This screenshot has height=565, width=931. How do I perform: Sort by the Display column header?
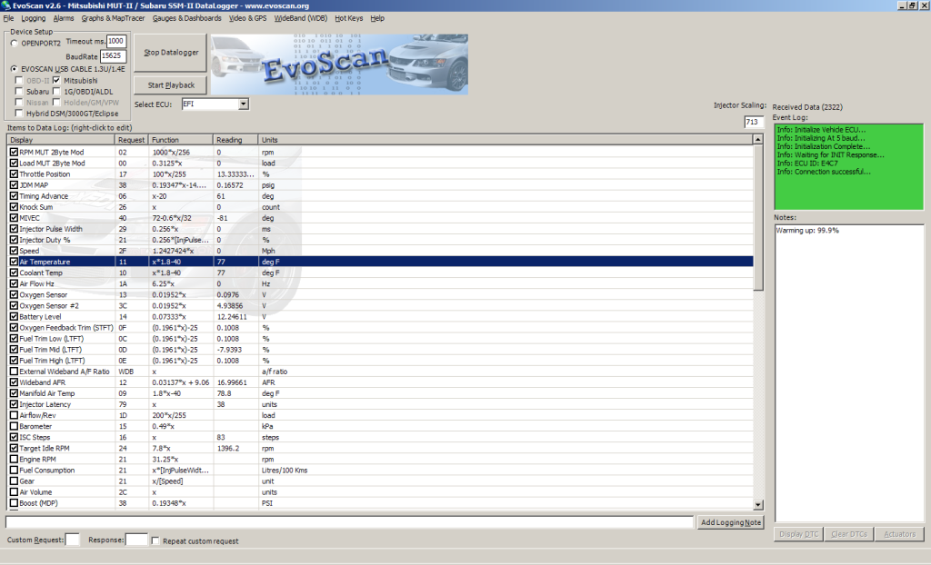pyautogui.click(x=61, y=140)
